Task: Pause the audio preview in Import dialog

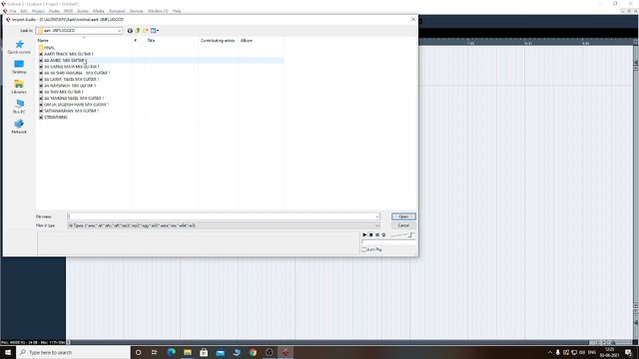Action: [x=377, y=235]
